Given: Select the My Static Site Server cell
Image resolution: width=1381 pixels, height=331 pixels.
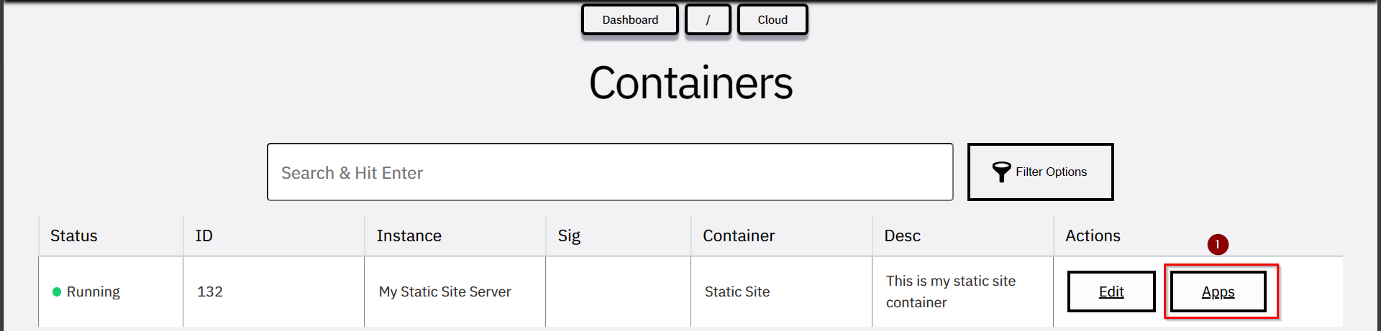Looking at the screenshot, I should (x=455, y=292).
